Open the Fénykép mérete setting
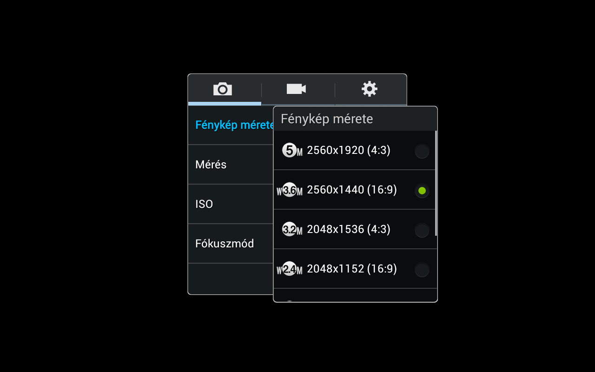 coord(231,125)
